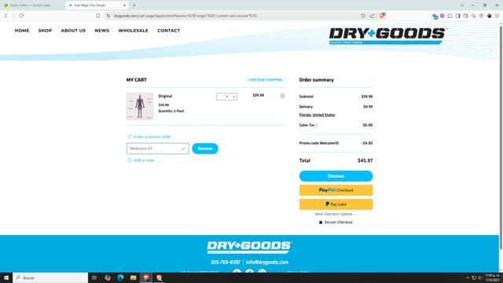Open the NEWS menu item
The image size is (503, 283).
click(x=101, y=31)
